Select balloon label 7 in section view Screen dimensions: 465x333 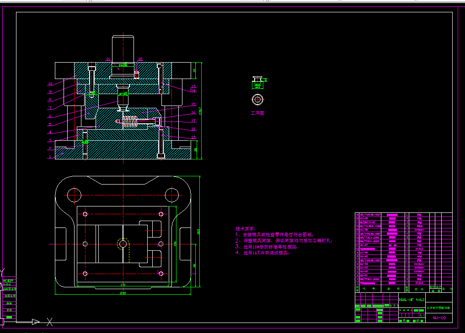coord(50,108)
